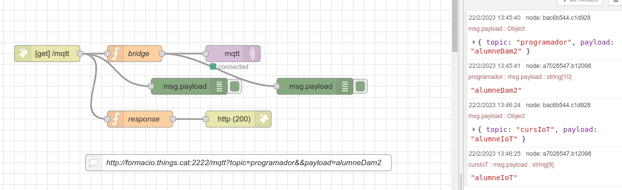The height and width of the screenshot is (190, 622).
Task: Select the comment node with formacio.things.cat URL
Action: pyautogui.click(x=238, y=163)
